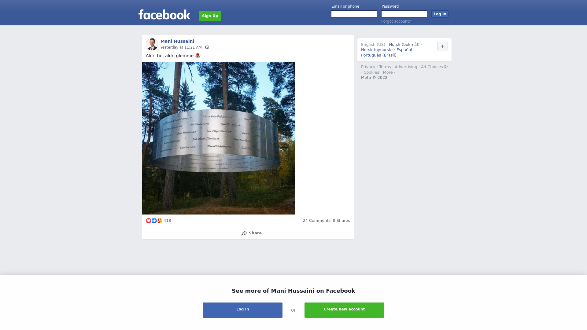Switch language to Norsk (bokmål)
This screenshot has height=330, width=587.
click(404, 45)
